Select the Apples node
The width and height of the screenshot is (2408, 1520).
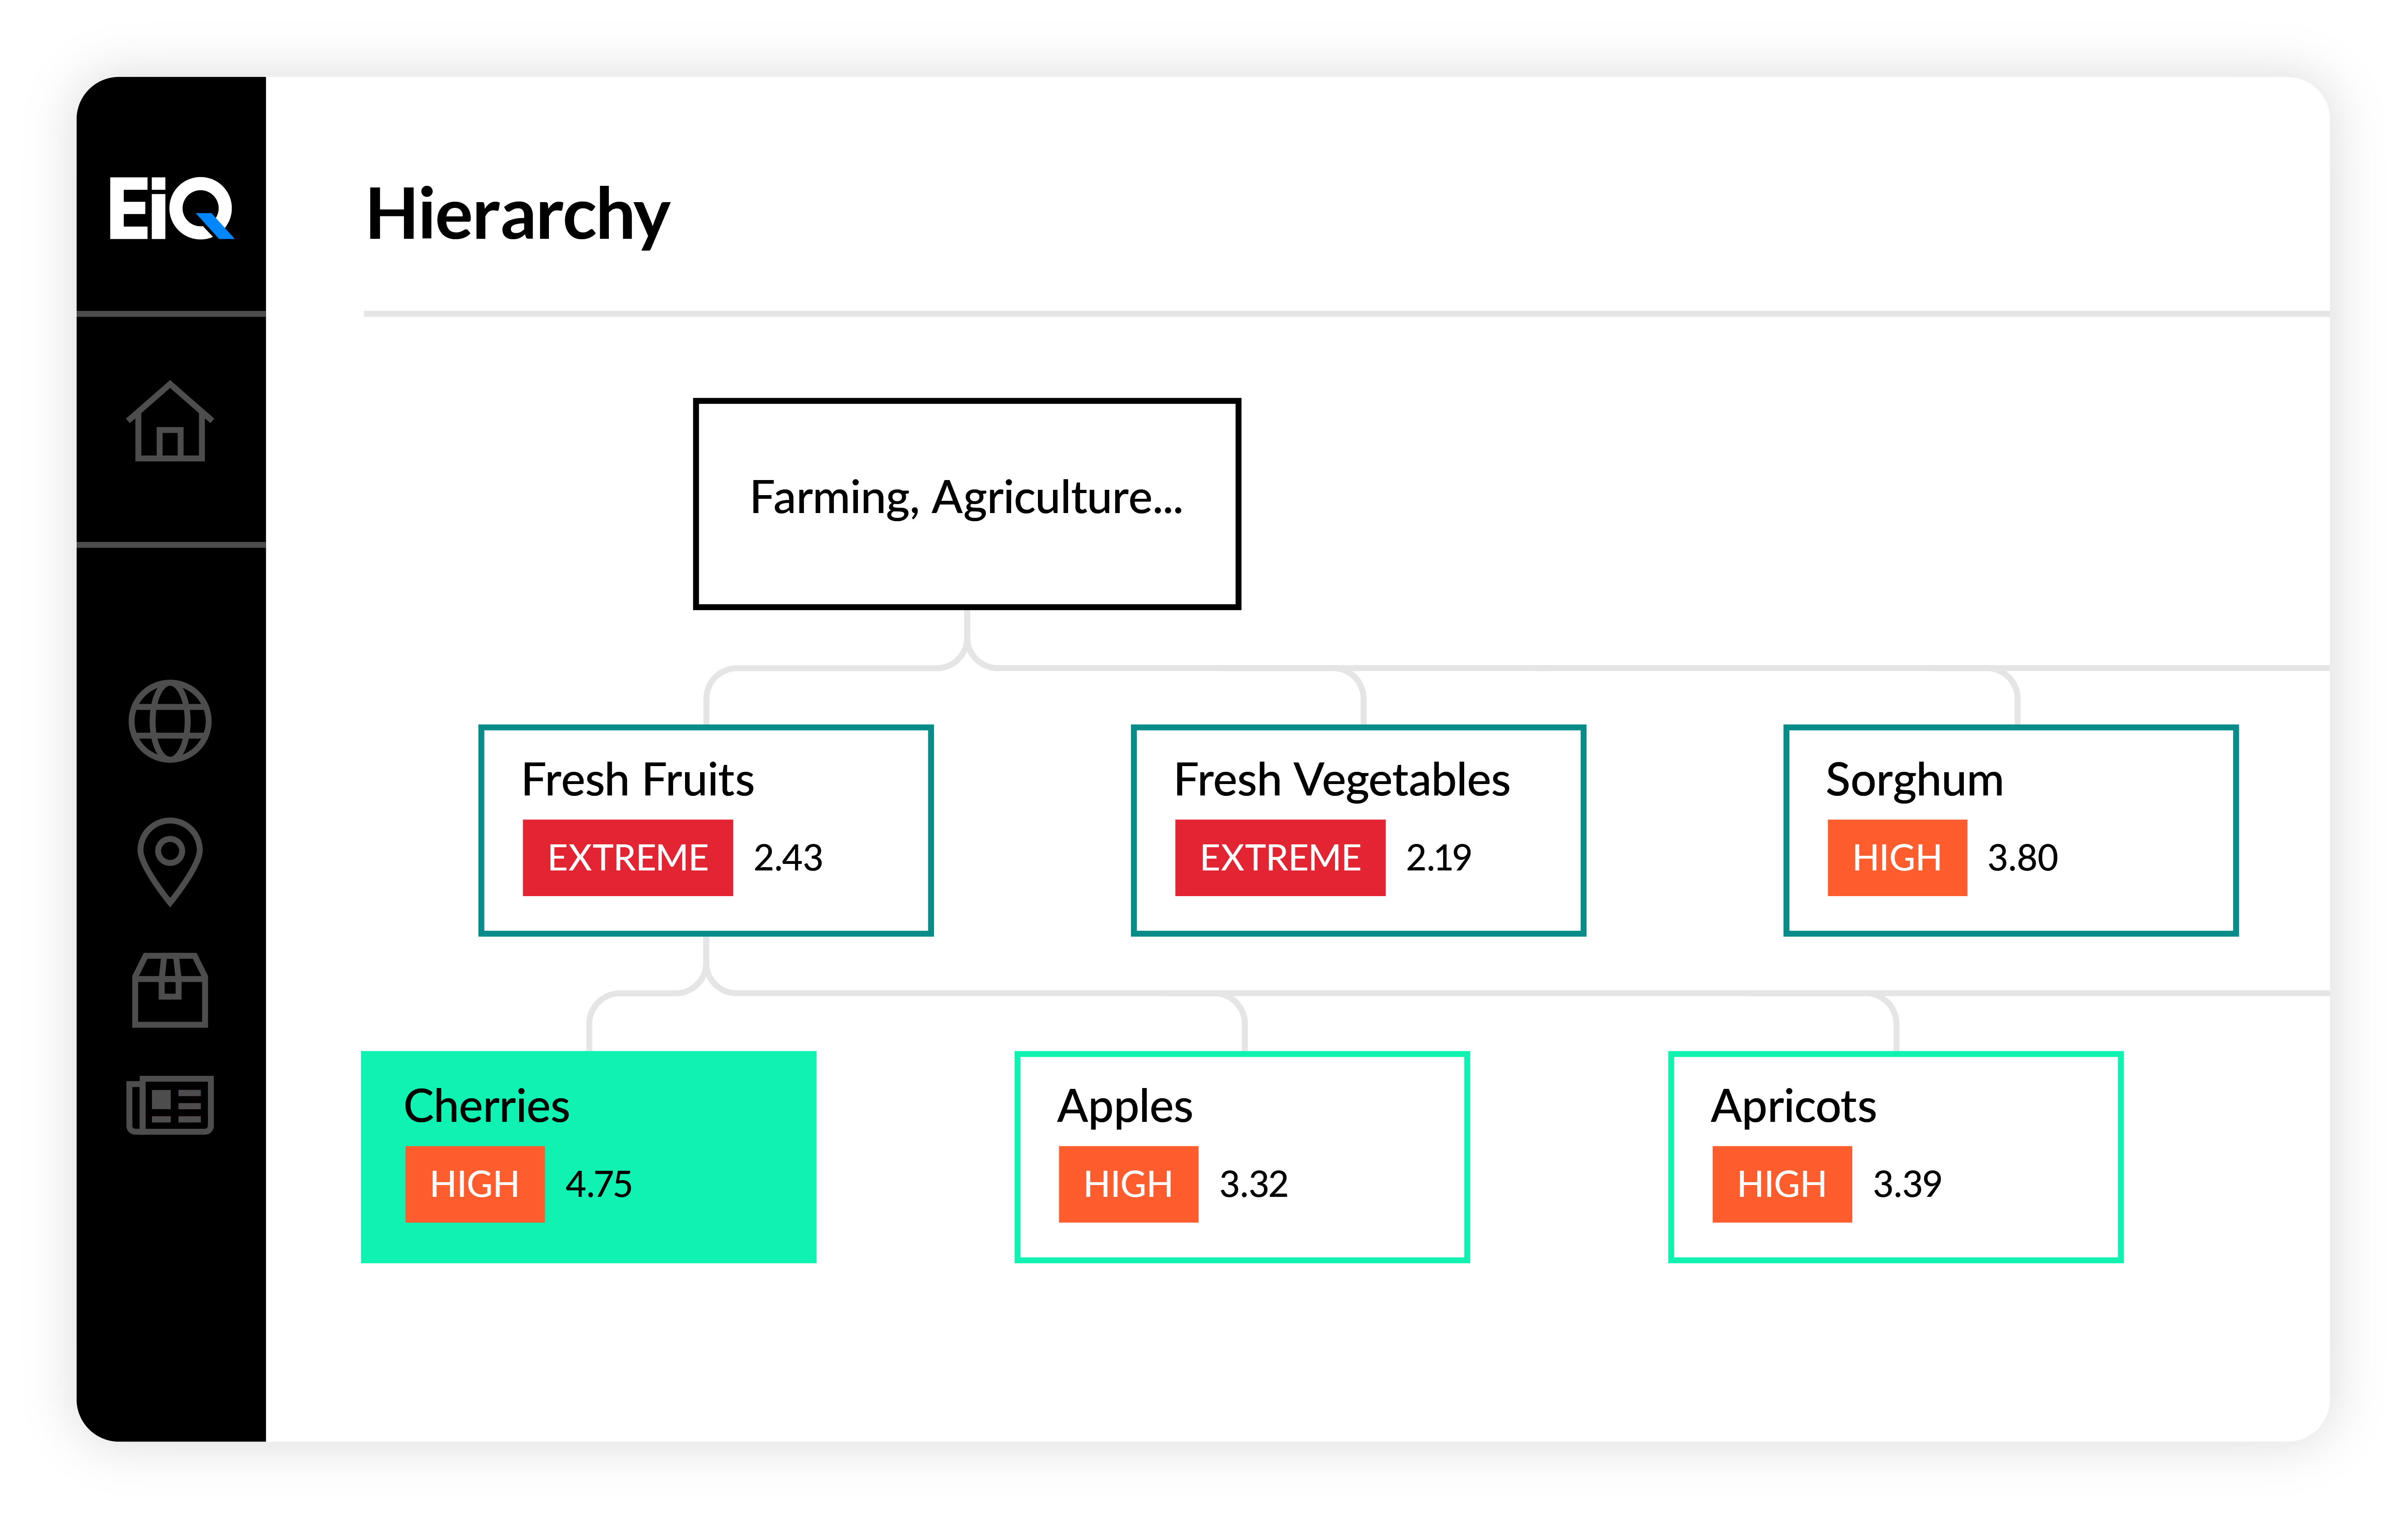click(1242, 1157)
